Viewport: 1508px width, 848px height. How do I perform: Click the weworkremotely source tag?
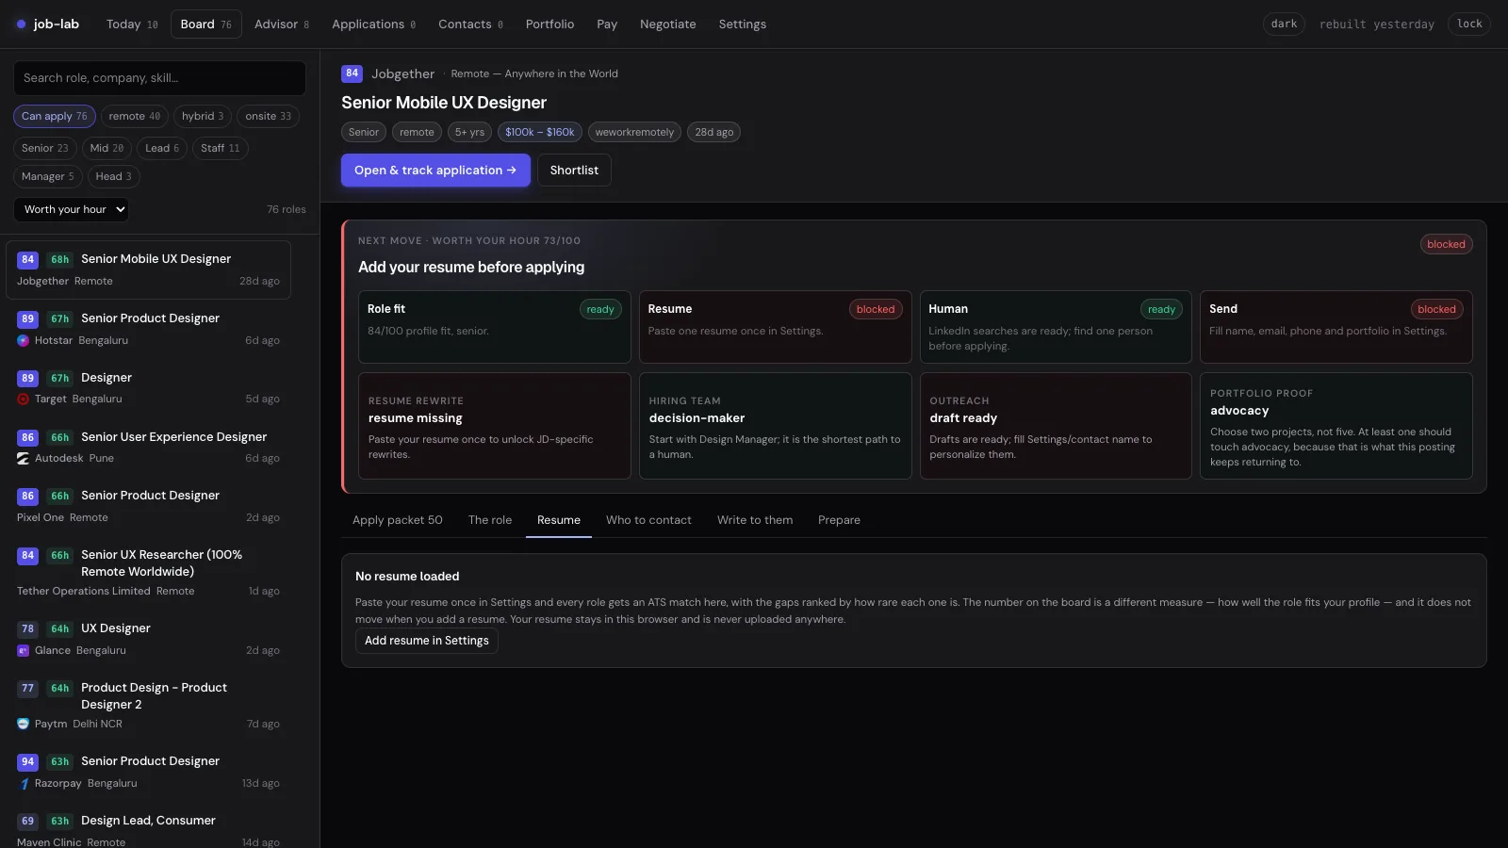[634, 133]
